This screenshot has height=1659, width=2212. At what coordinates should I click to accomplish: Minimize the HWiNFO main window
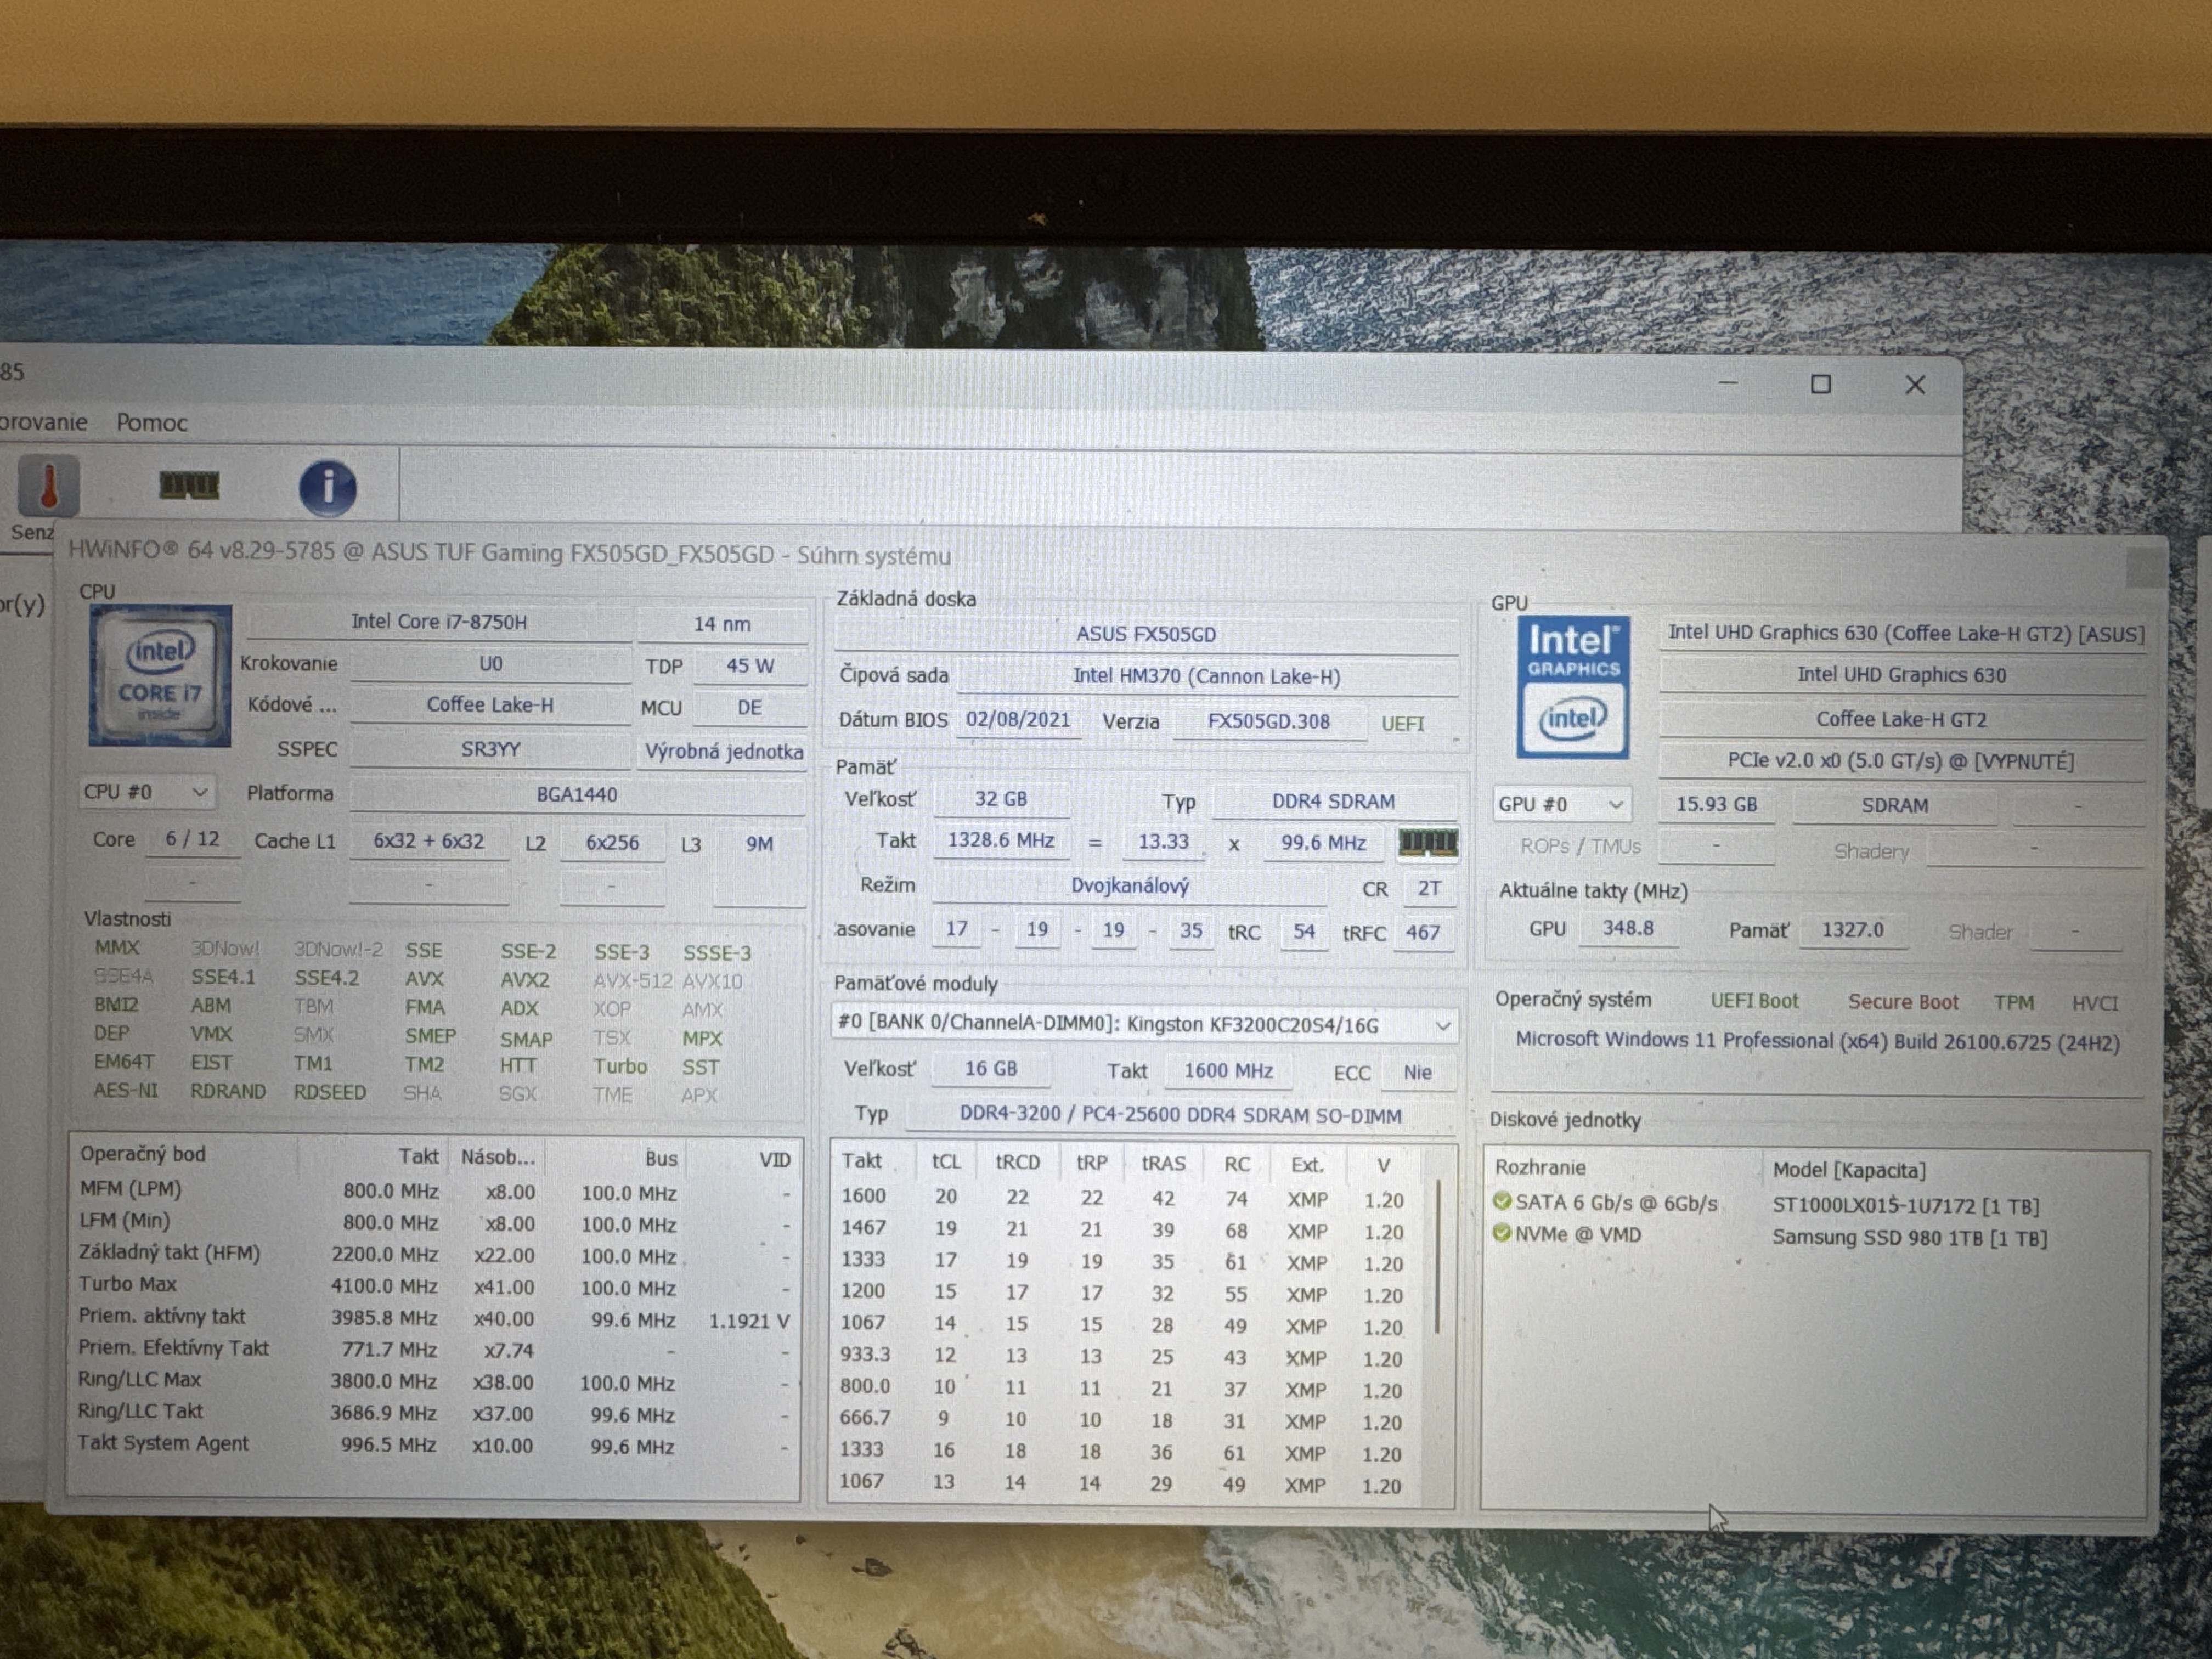(x=1728, y=383)
